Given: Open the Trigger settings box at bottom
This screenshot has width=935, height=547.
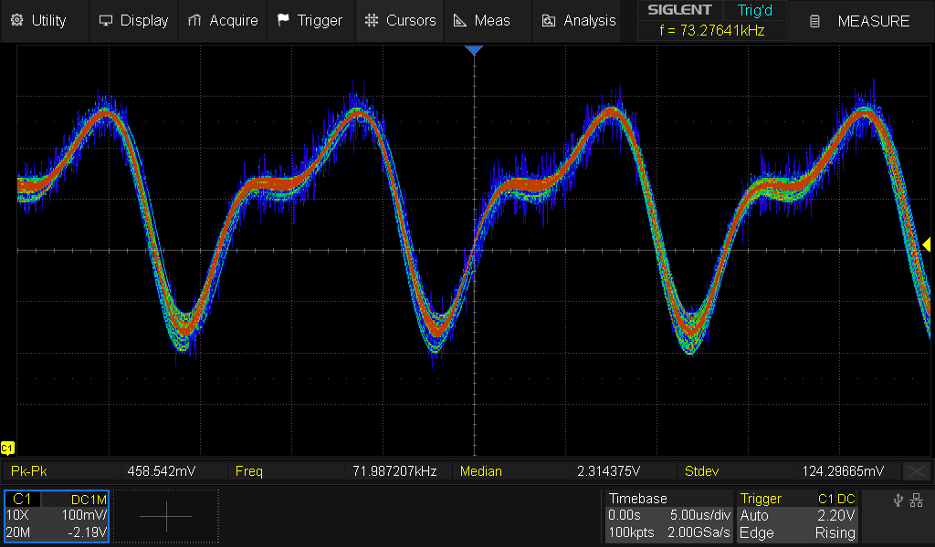Looking at the screenshot, I should [x=798, y=516].
